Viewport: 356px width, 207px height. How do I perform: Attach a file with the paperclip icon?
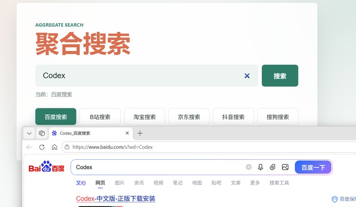[x=273, y=167]
